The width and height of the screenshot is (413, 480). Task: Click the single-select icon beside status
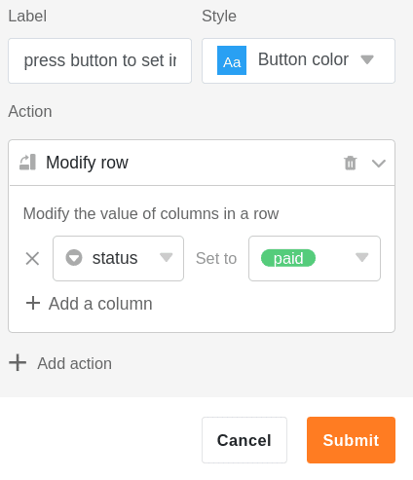pyautogui.click(x=74, y=258)
